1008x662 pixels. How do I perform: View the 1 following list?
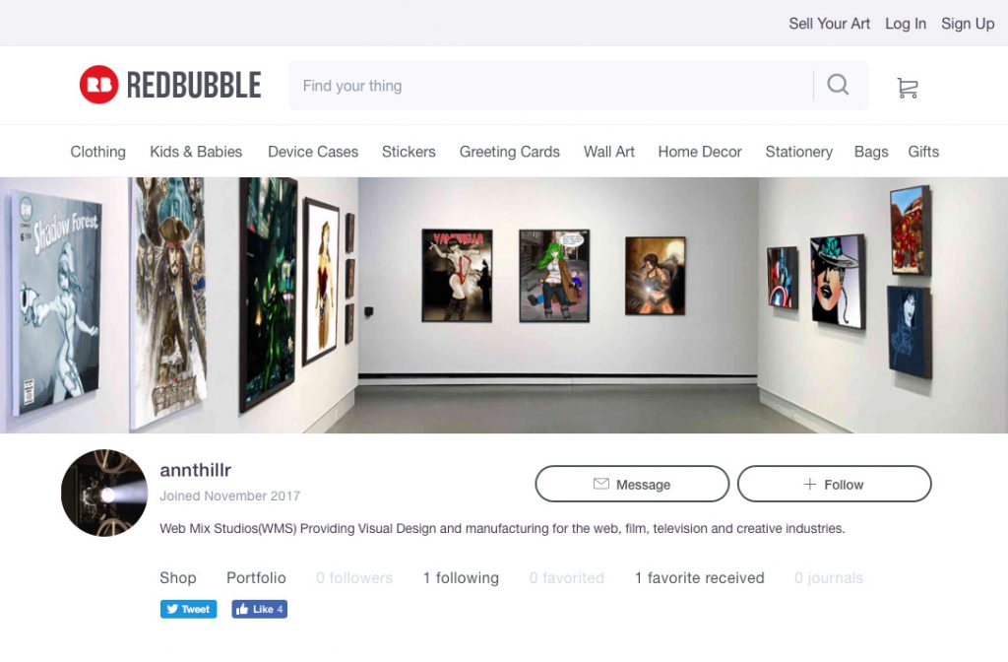pos(461,577)
